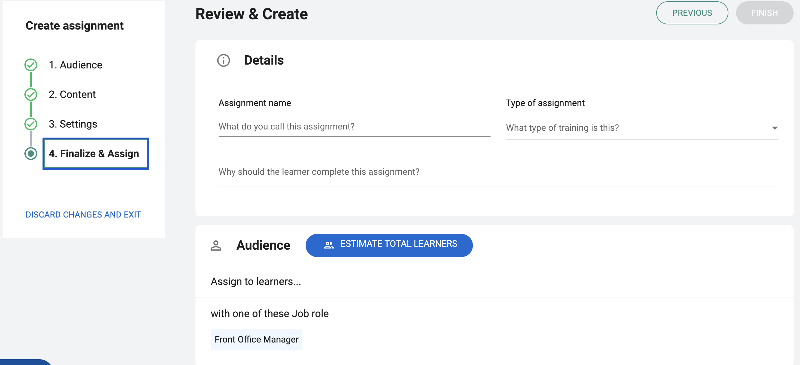This screenshot has height=365, width=800.
Task: Select step 4. Finalize & Assign
Action: point(96,154)
